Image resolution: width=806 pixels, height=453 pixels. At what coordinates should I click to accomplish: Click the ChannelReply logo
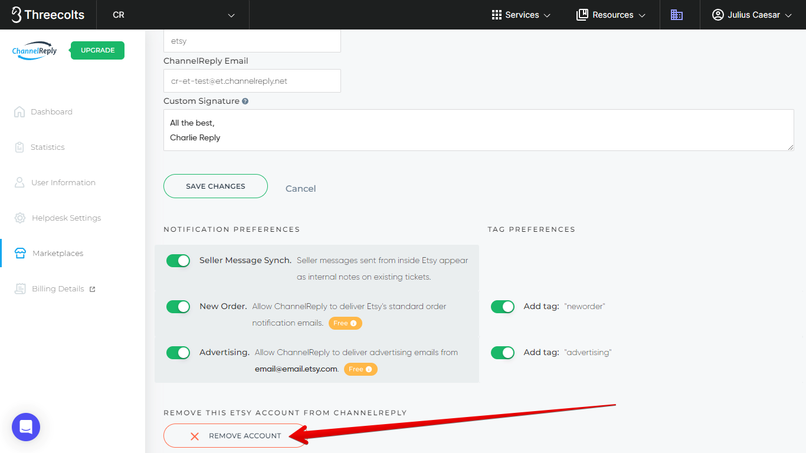35,51
